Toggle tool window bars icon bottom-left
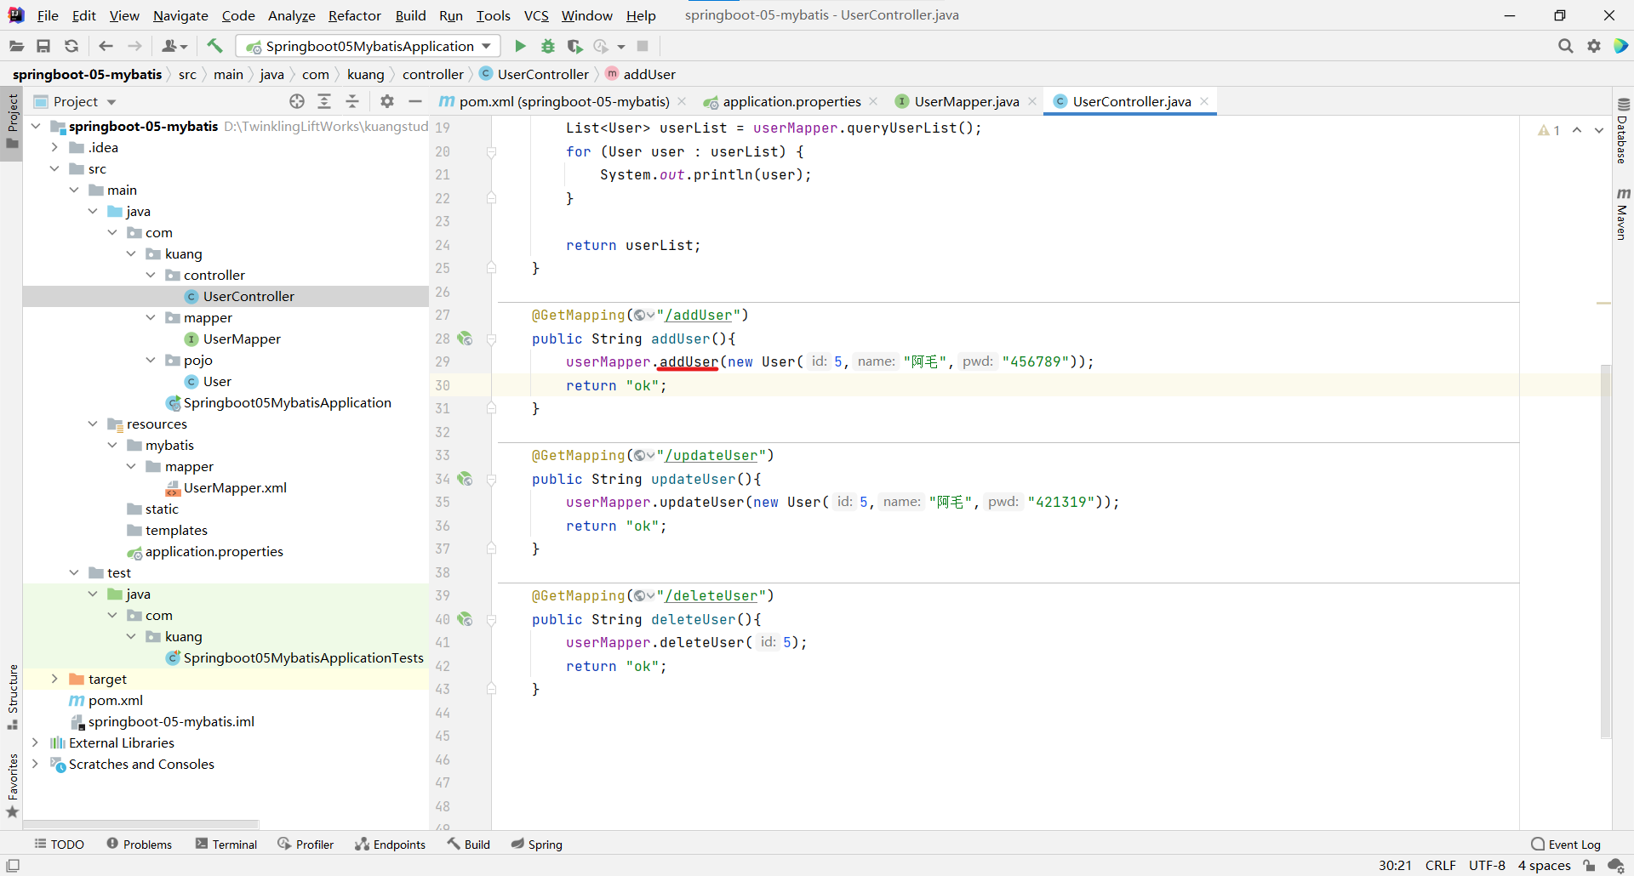The height and width of the screenshot is (876, 1634). [13, 866]
